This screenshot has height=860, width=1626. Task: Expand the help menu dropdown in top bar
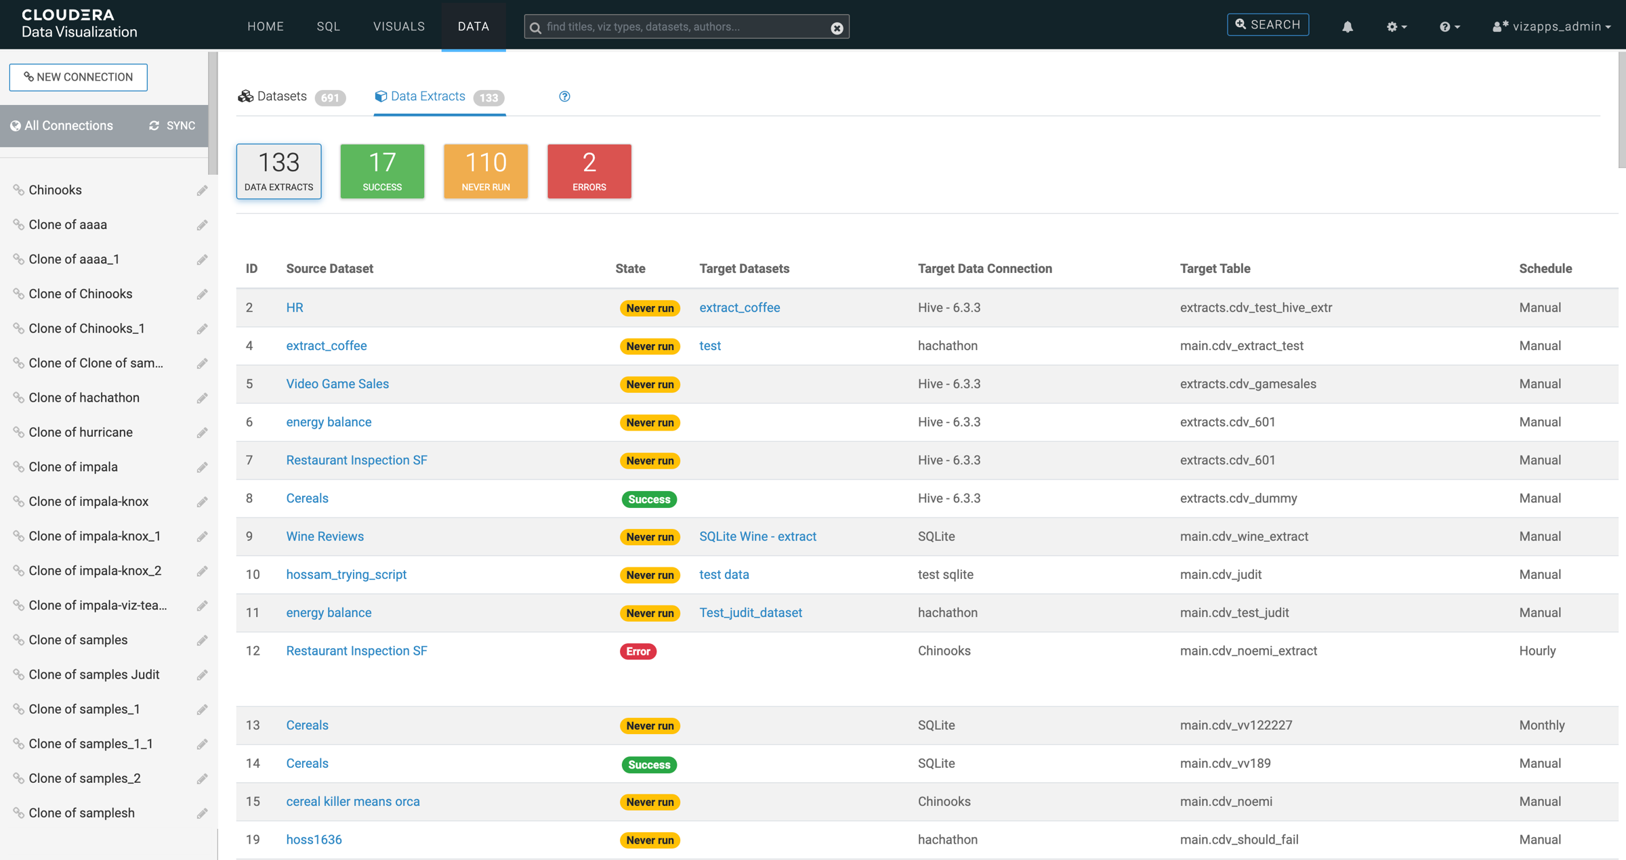coord(1449,26)
